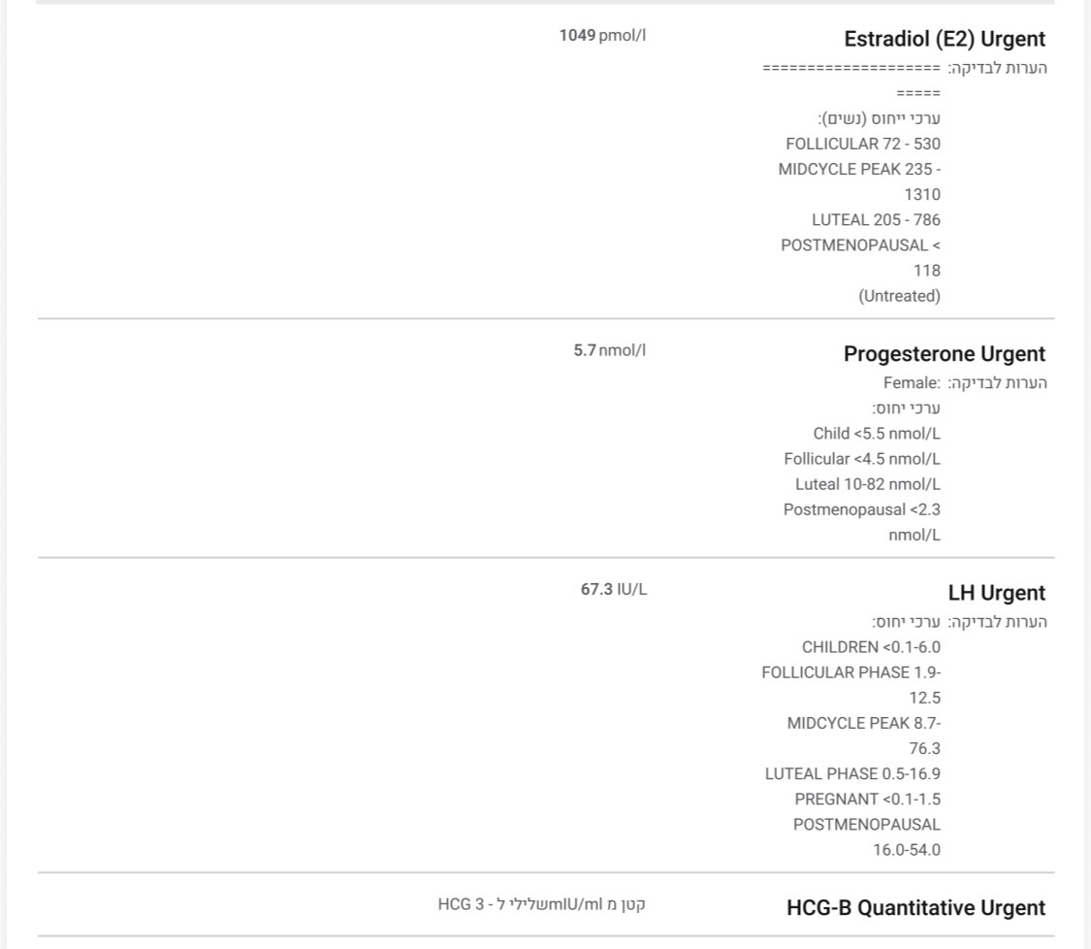Click the MIDCYCLE PEAK 235 reference range text

859,169
